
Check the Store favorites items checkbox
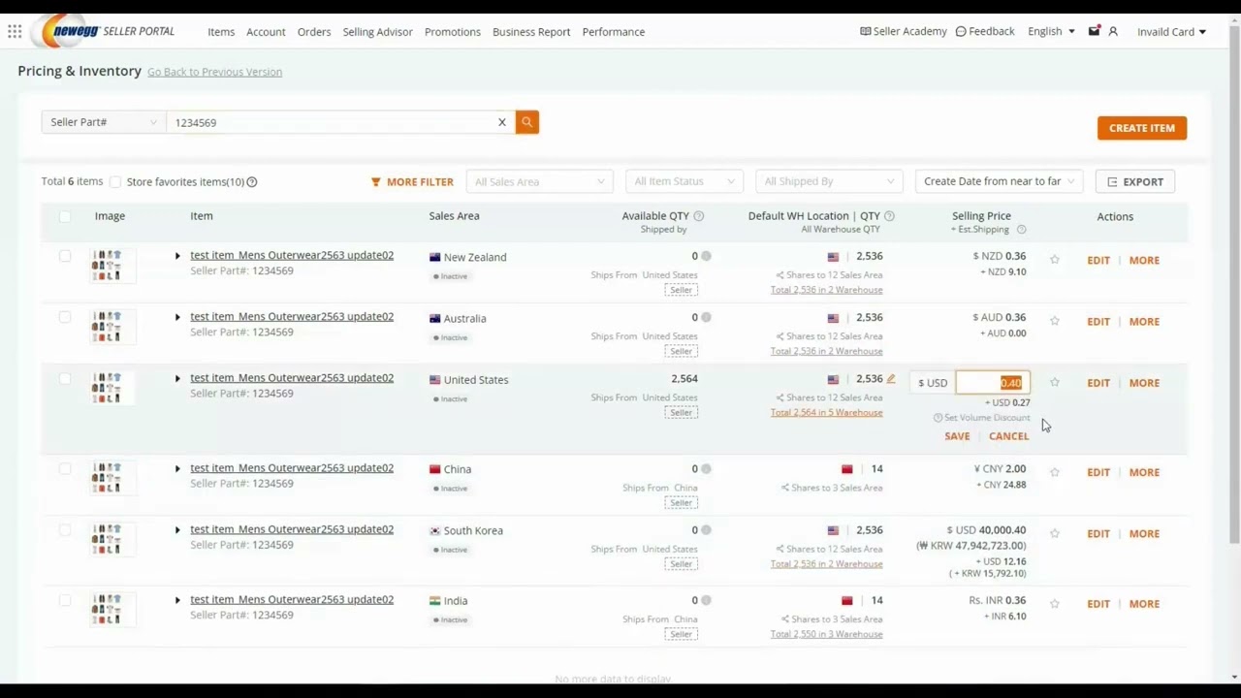pyautogui.click(x=115, y=181)
